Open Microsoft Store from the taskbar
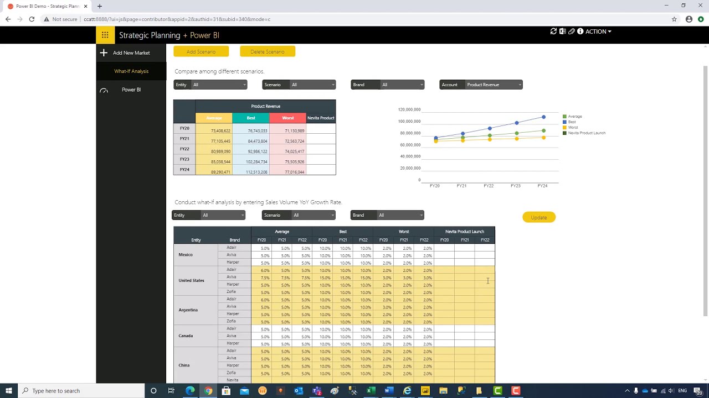Viewport: 709px width, 398px height. [x=226, y=391]
